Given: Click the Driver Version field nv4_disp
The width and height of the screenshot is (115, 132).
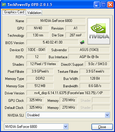Looking at the screenshot, I should pyautogui.click(x=68, y=93).
